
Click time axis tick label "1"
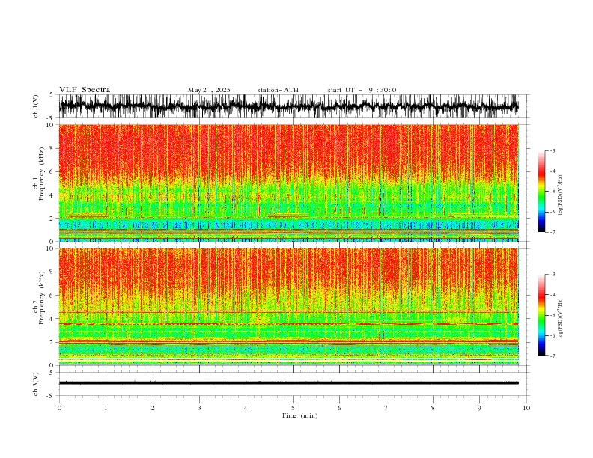[x=106, y=408]
